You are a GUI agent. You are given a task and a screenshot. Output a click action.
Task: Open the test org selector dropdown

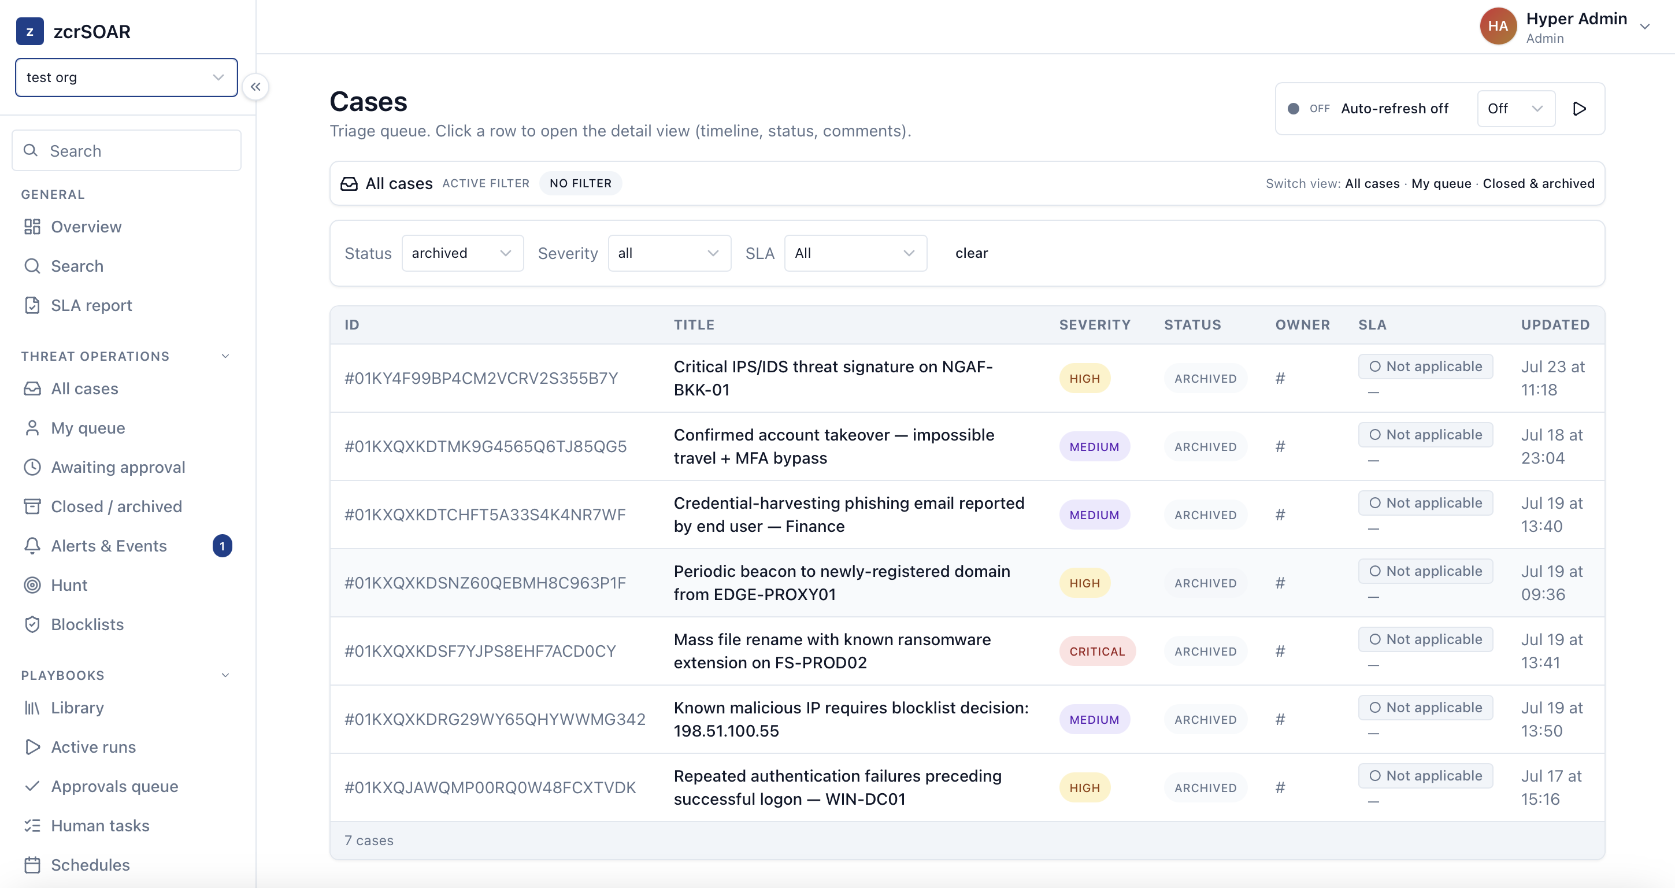pos(126,77)
